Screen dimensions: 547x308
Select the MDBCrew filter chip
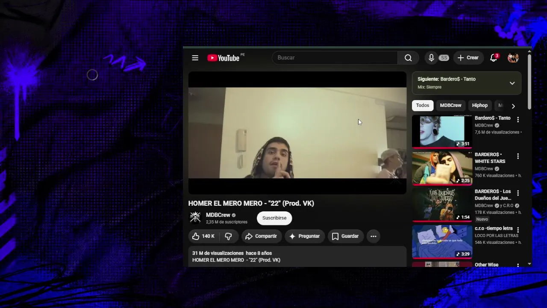click(x=450, y=105)
